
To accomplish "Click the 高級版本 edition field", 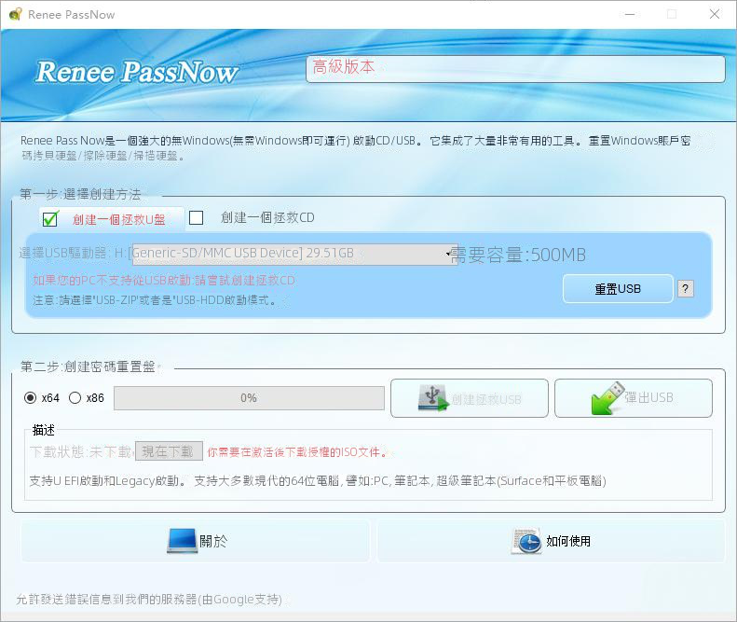I will [515, 69].
